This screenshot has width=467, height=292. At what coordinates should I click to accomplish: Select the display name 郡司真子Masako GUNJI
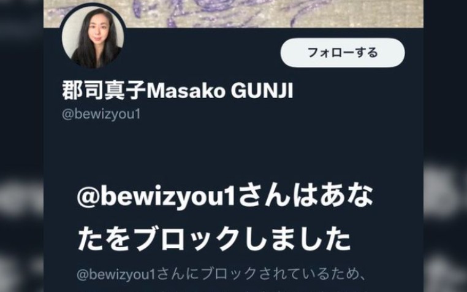click(178, 91)
